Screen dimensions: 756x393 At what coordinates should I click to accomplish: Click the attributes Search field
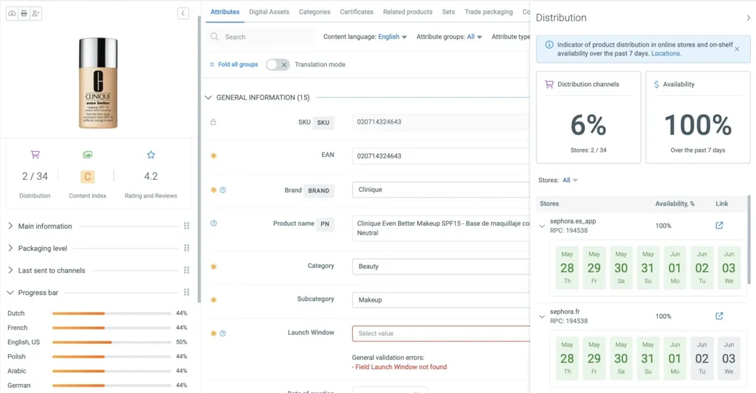click(261, 37)
